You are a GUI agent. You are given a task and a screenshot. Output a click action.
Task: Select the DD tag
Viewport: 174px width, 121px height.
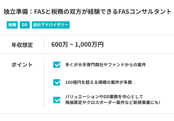[x=24, y=25]
